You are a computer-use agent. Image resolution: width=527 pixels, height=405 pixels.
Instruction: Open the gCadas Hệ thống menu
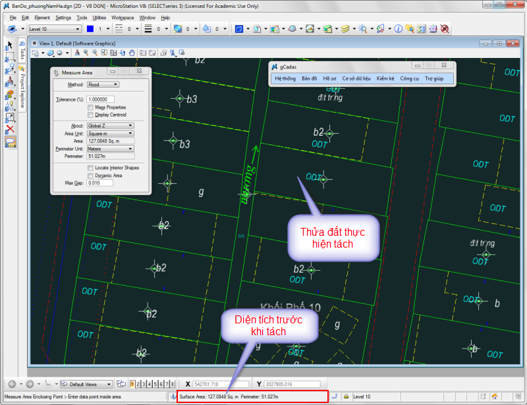tap(285, 78)
